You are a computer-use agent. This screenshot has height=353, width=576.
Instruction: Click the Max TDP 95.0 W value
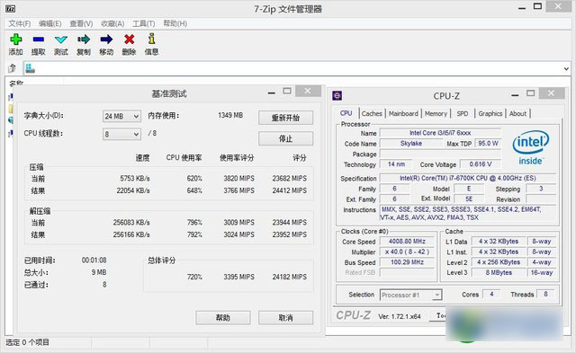488,144
